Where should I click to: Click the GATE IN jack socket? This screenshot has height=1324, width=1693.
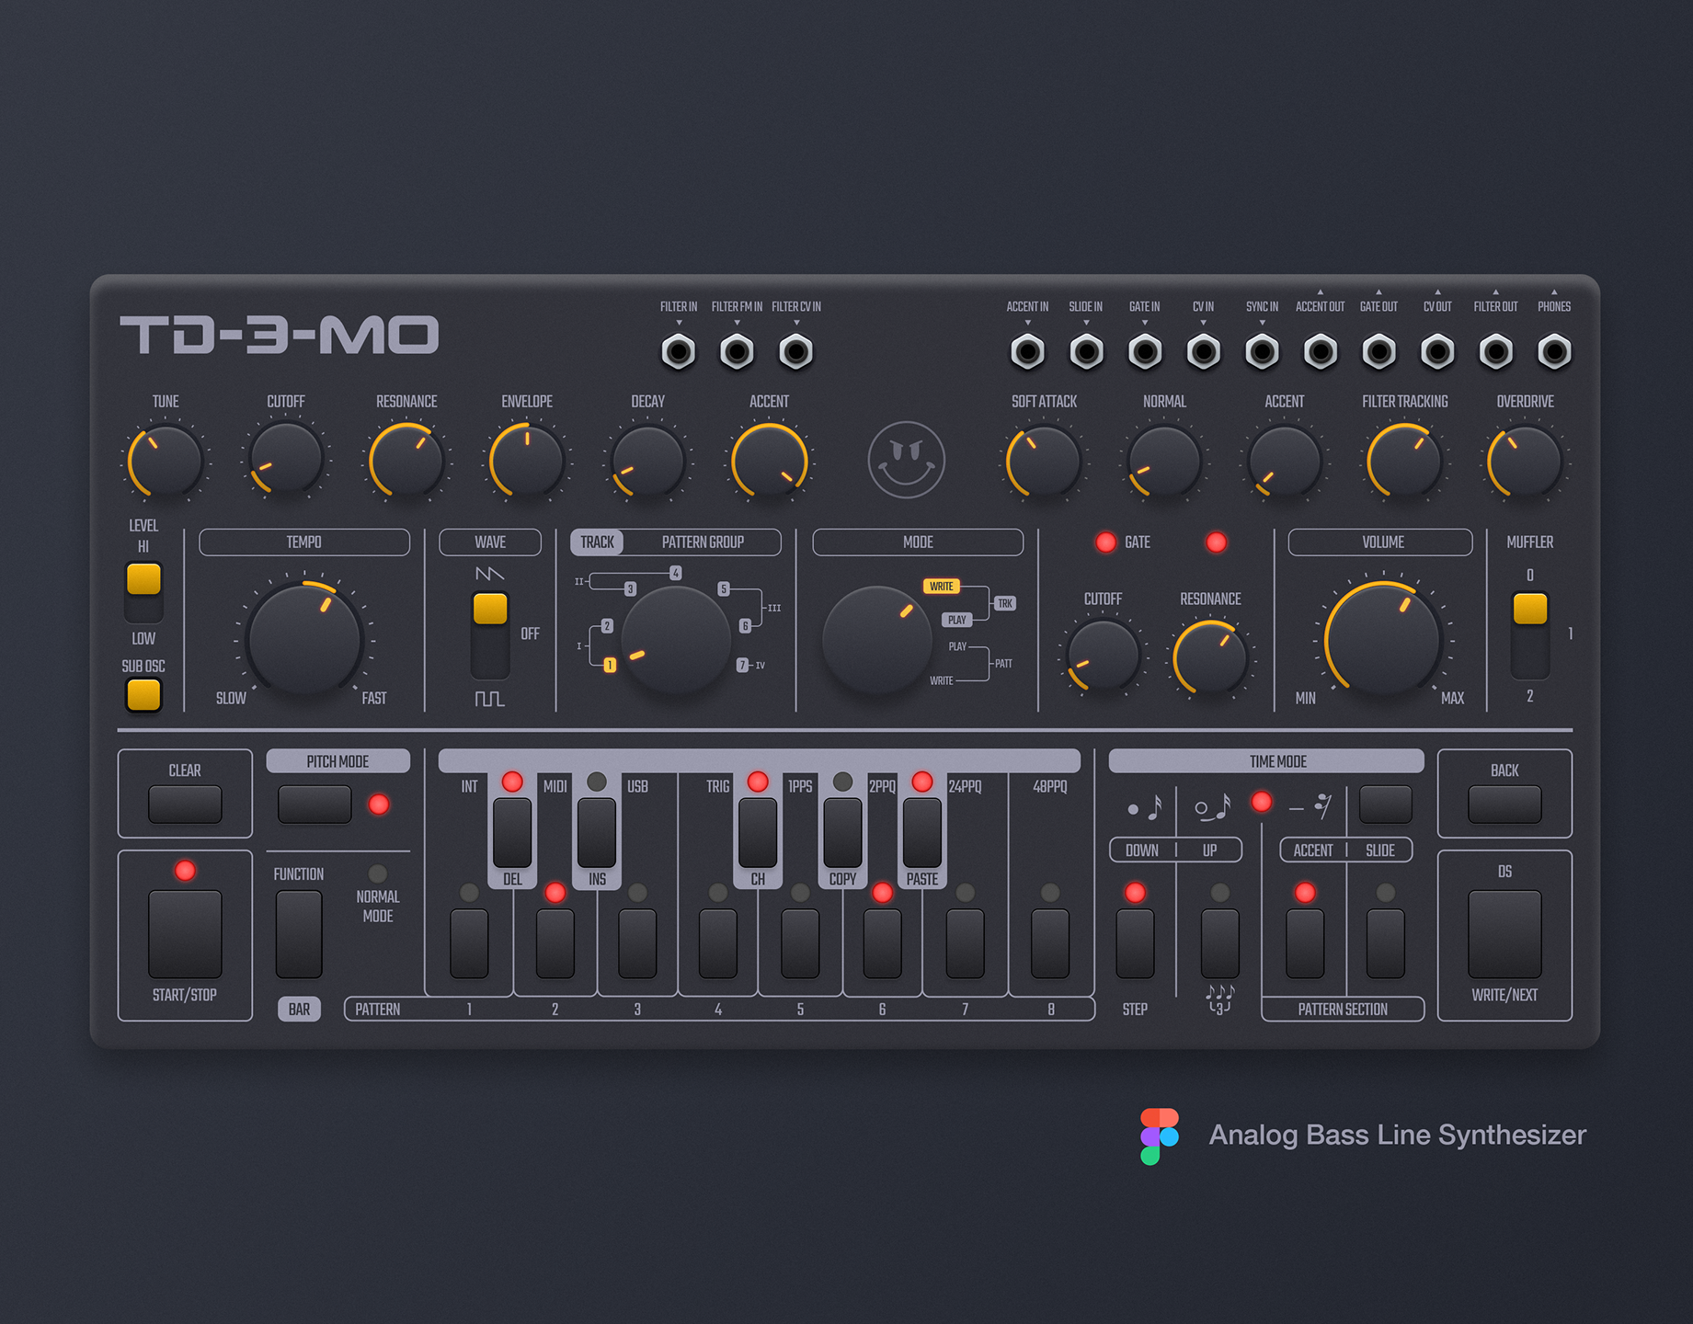point(1145,351)
